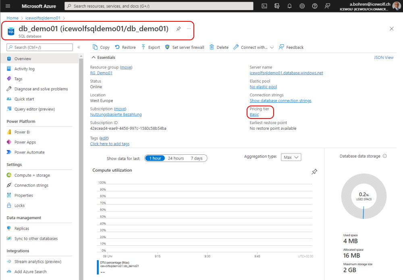The width and height of the screenshot is (403, 280).
Task: Click the Basic pricing tier link
Action: 254,114
